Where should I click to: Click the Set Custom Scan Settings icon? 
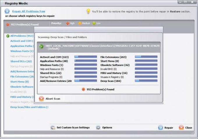click(53, 128)
